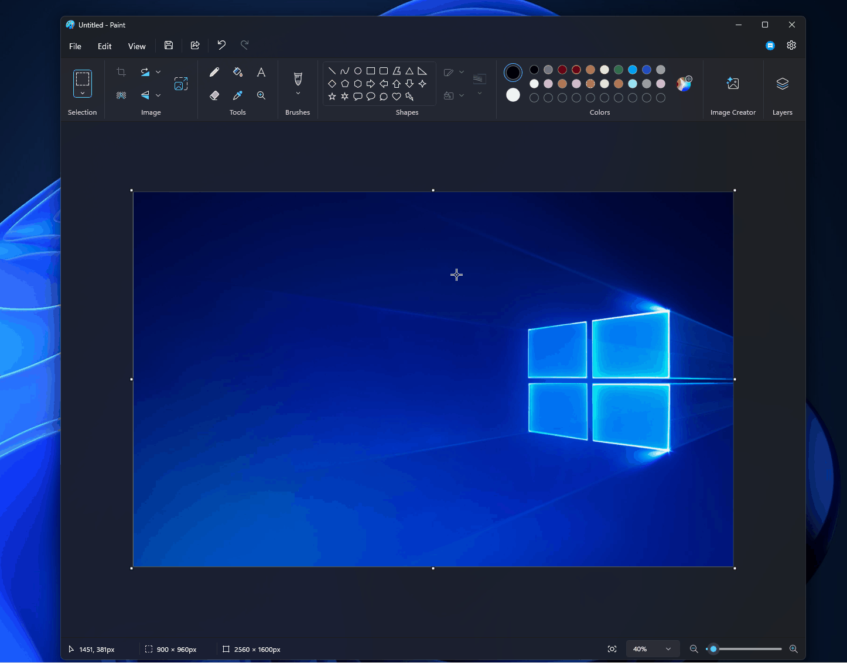Open Copilot in Paint
Viewport: 847px width, 663px height.
click(x=770, y=45)
